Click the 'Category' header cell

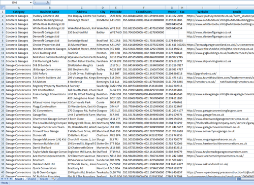coord(19,12)
